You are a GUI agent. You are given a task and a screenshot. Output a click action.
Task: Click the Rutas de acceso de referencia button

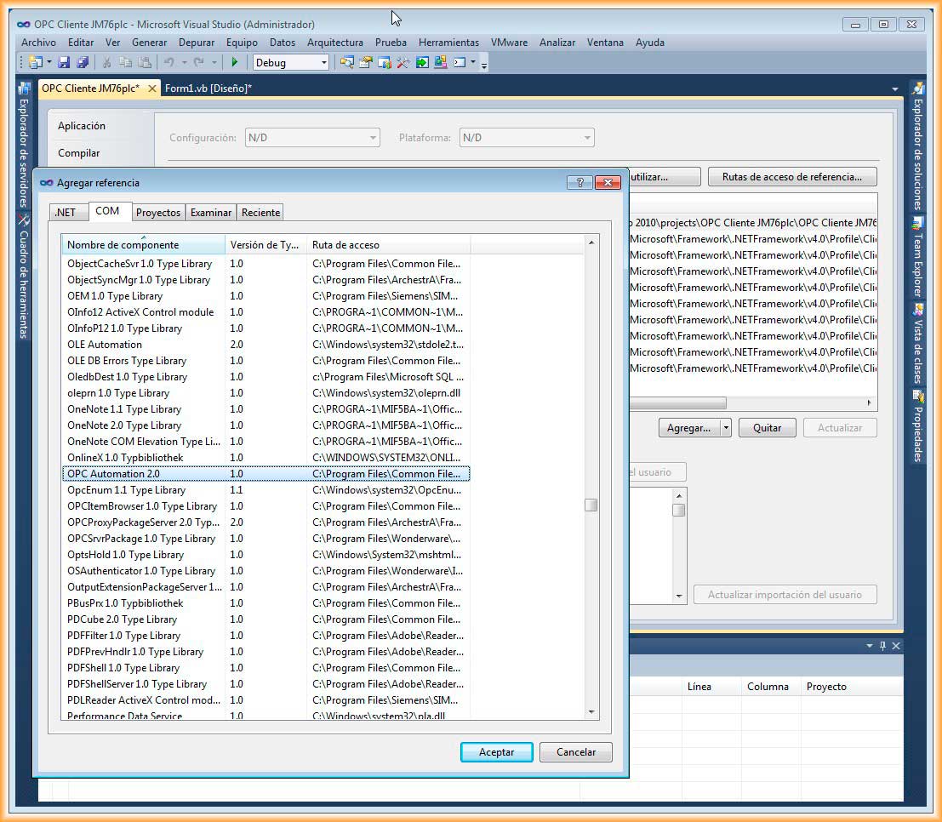click(x=791, y=177)
